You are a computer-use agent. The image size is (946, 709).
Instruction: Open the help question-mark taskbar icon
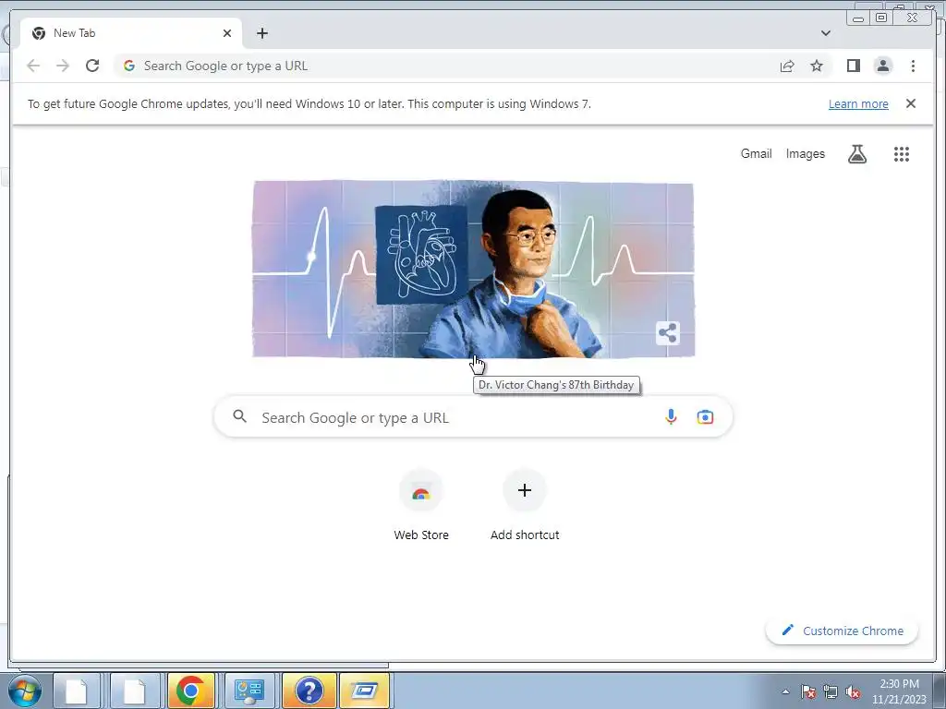tap(309, 691)
